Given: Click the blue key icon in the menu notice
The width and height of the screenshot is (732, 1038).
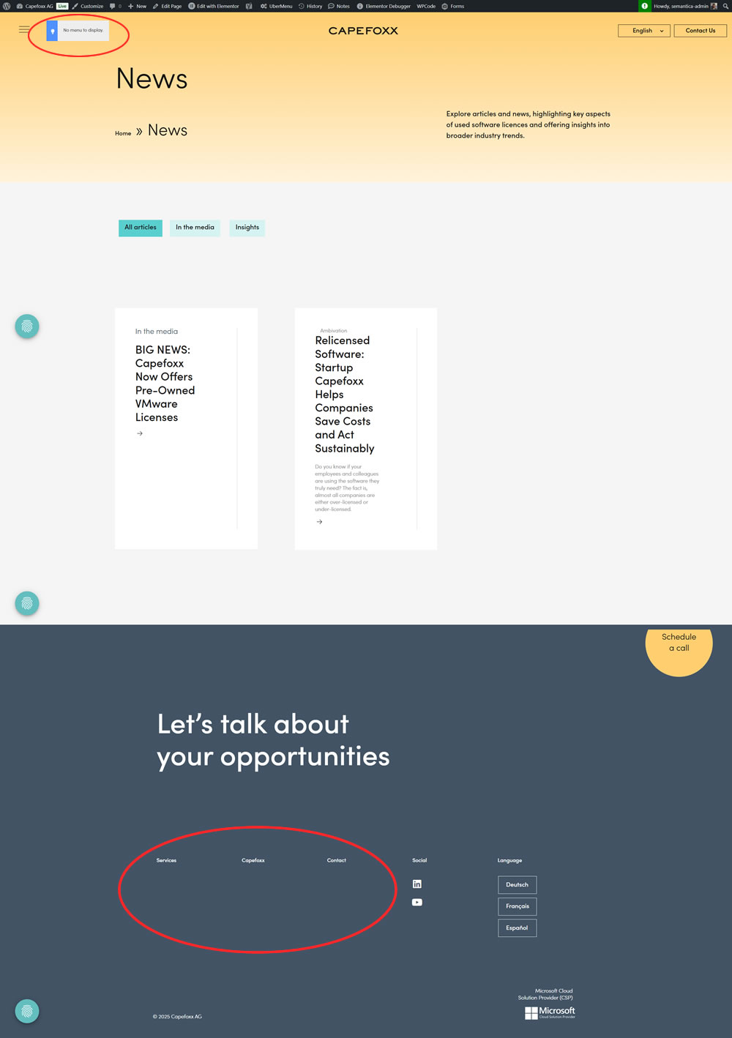Looking at the screenshot, I should [52, 31].
